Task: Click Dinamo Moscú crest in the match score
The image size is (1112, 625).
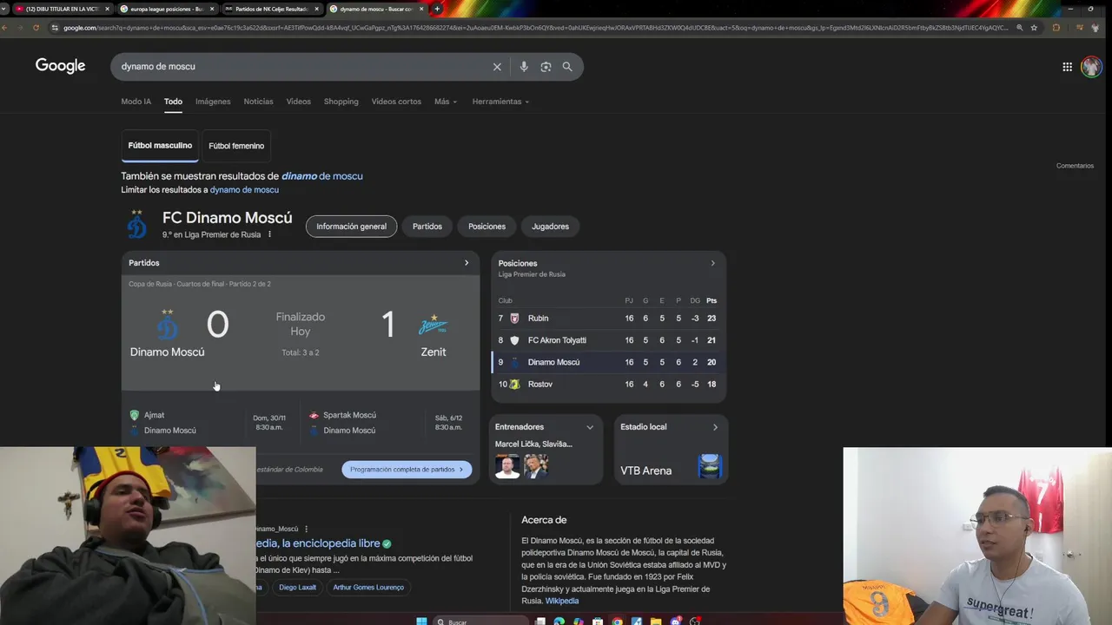Action: click(168, 325)
